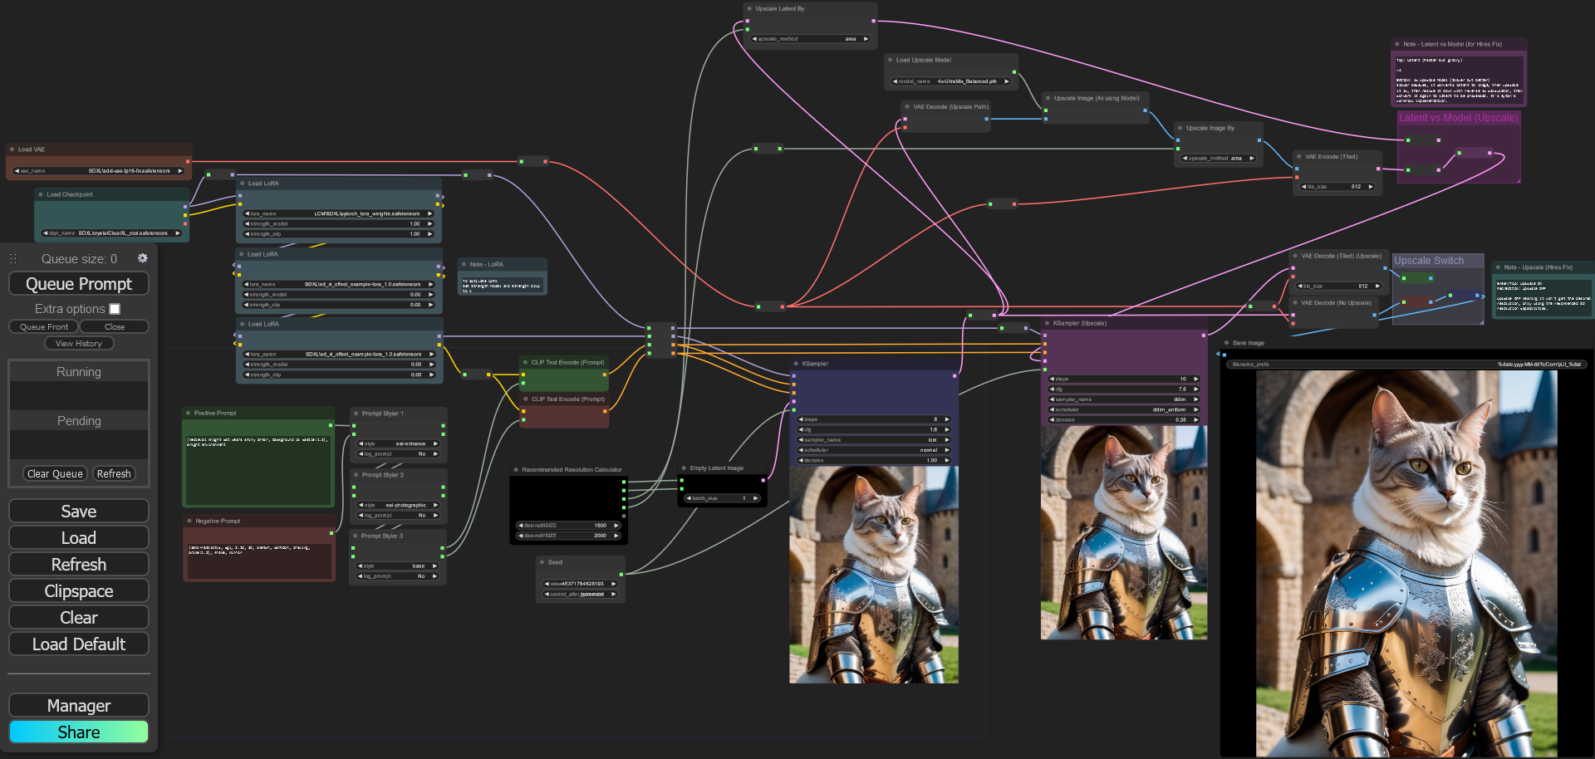Collapse the Load Checkpoint node dot

[x=41, y=194]
